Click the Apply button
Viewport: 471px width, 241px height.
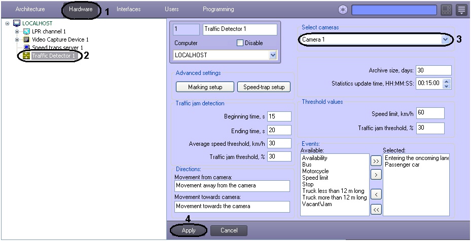188,230
